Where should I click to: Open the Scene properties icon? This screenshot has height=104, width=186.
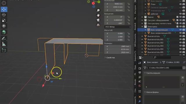[x=140, y=81]
